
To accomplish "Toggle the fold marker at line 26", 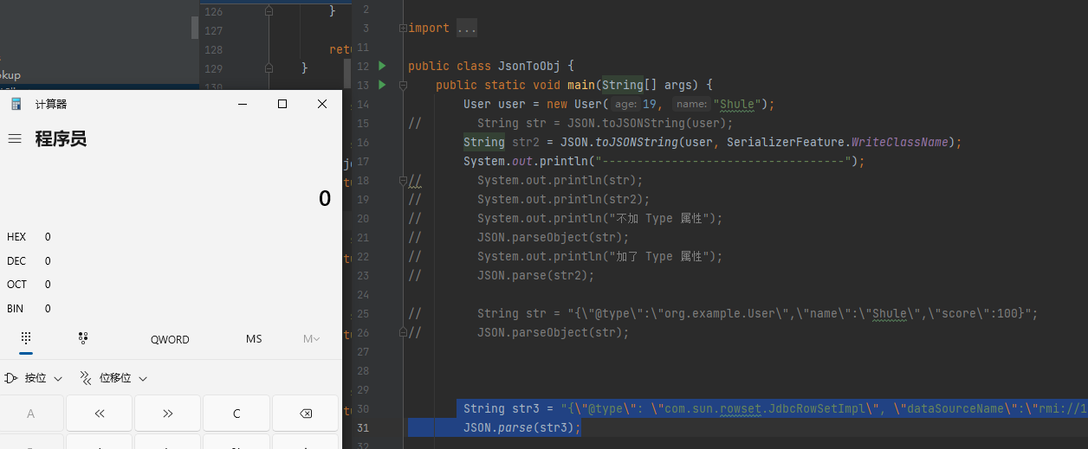I will tap(403, 332).
